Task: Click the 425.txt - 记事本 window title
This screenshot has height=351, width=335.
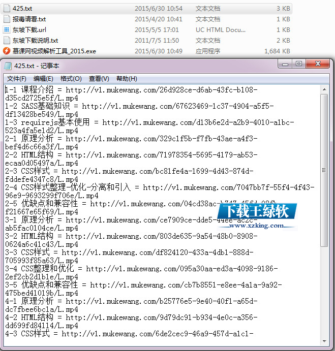Action: coord(37,66)
